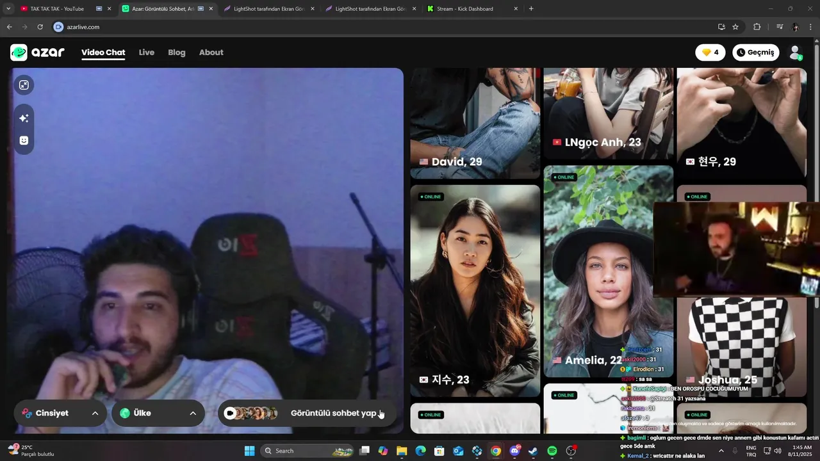Open LNgọc Anh, 23 profile card
Screen dimensions: 820x461
[609, 113]
